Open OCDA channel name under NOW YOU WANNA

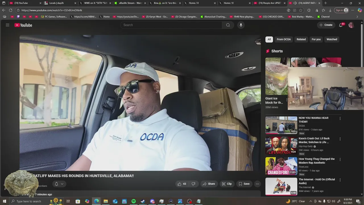coord(302,126)
